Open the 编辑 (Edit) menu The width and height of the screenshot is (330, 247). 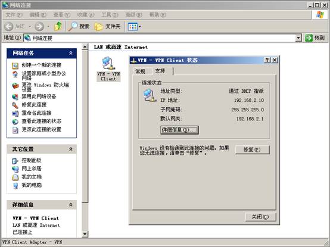[38, 15]
